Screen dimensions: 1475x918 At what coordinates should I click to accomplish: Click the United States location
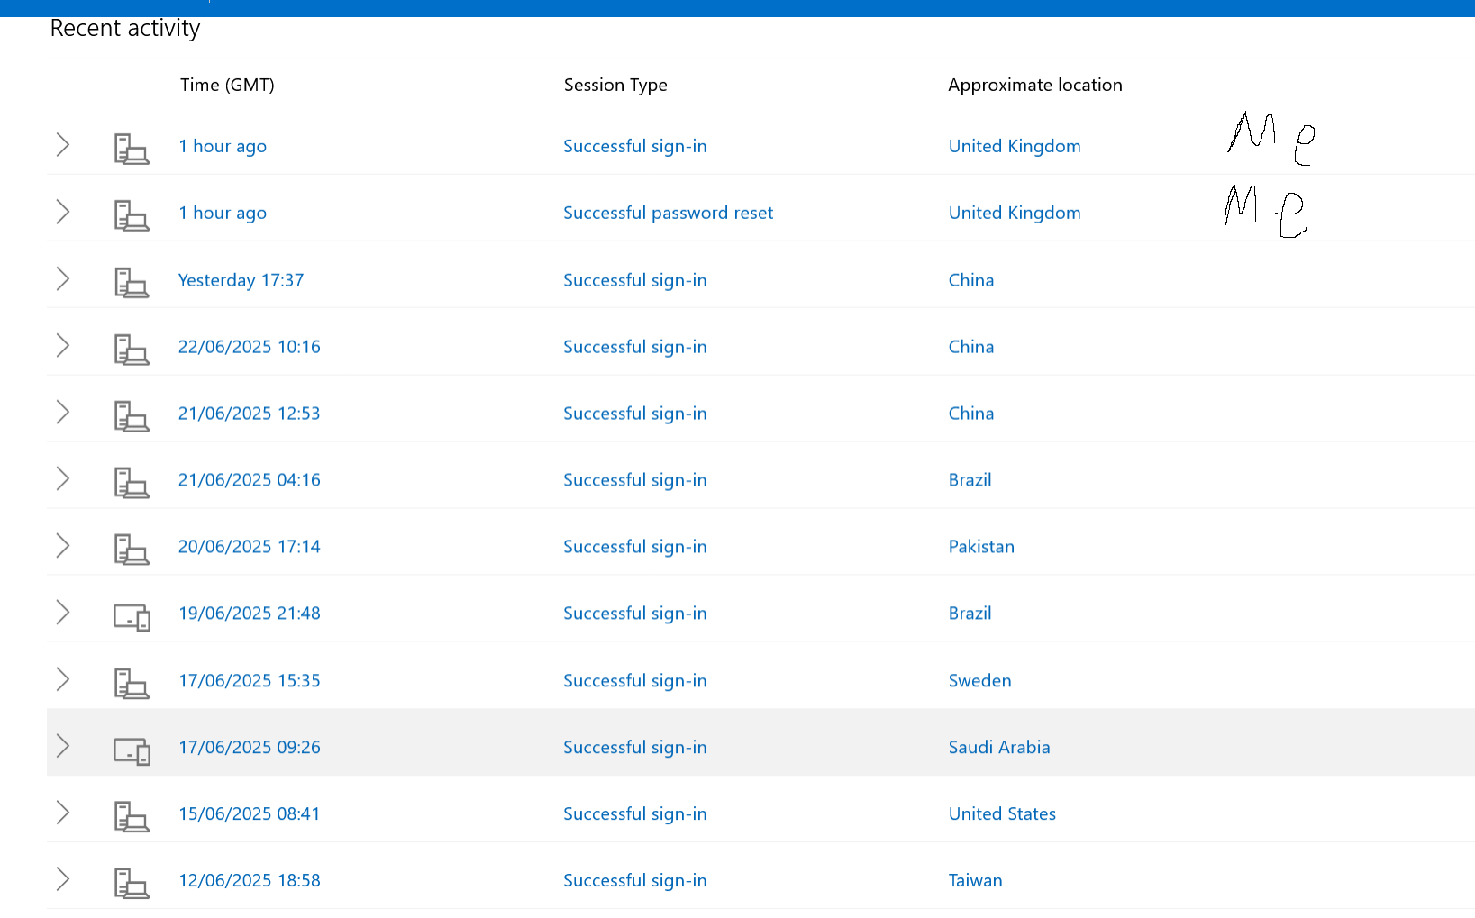coord(1002,814)
